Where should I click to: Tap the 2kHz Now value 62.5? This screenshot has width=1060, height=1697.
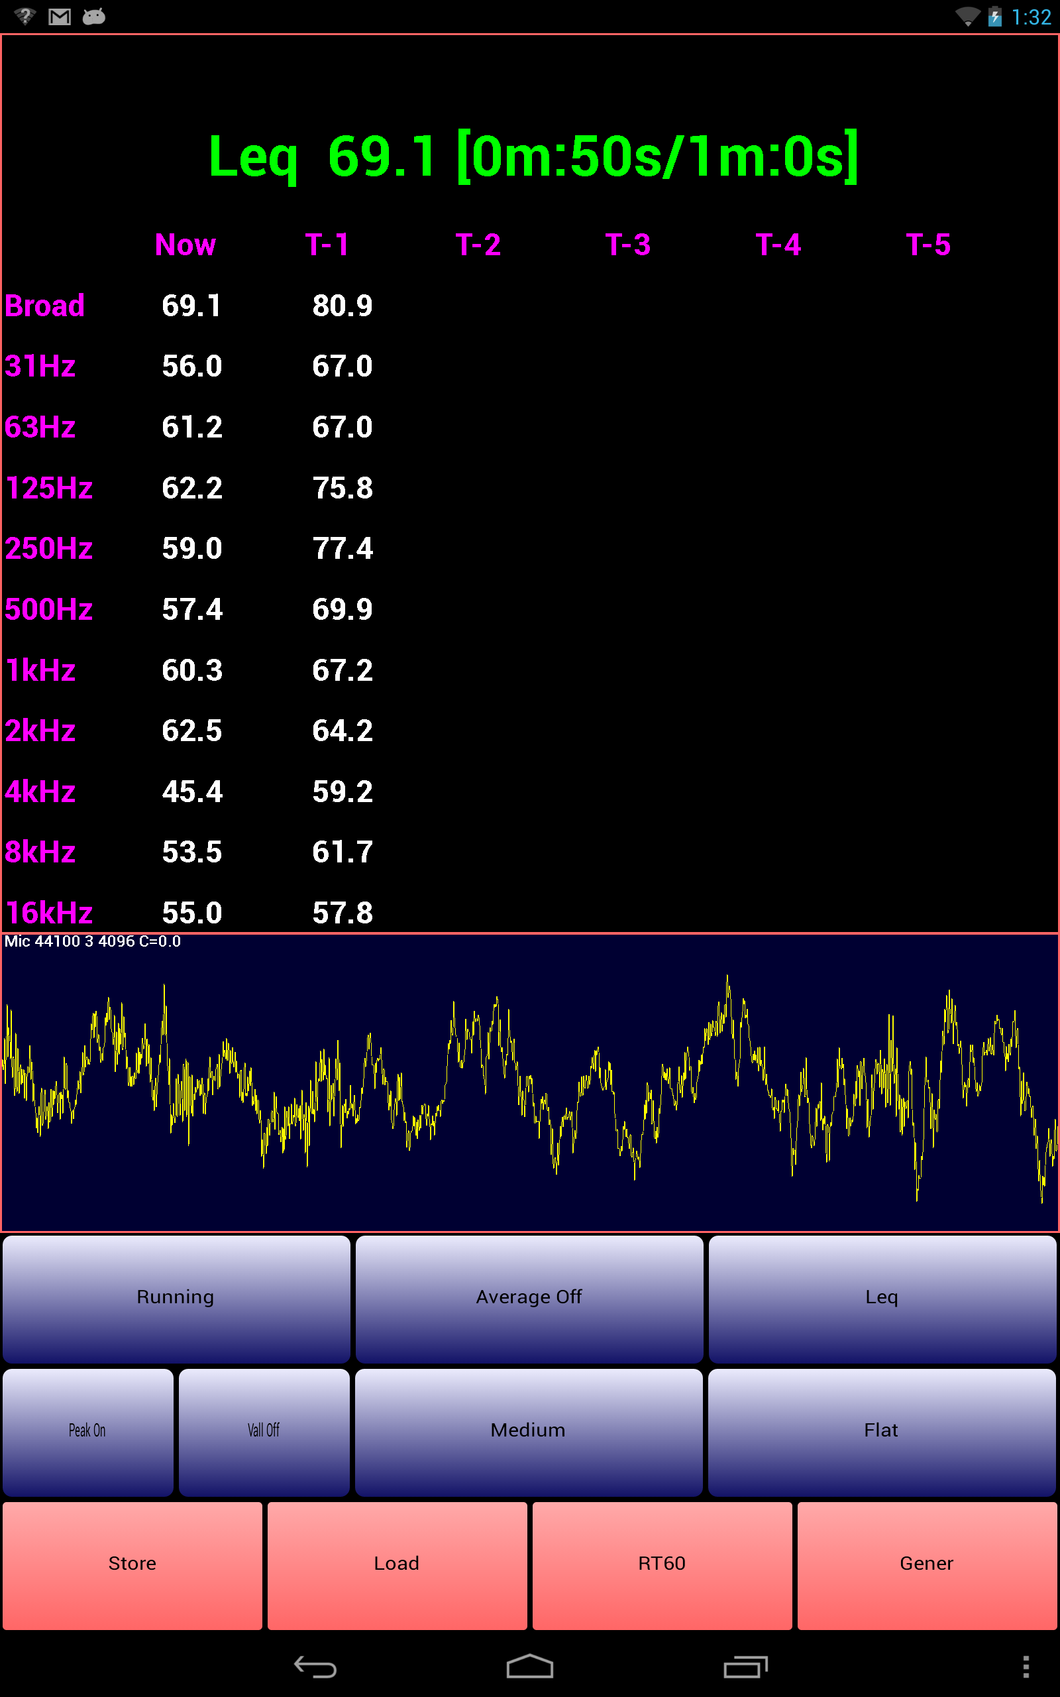(x=192, y=731)
